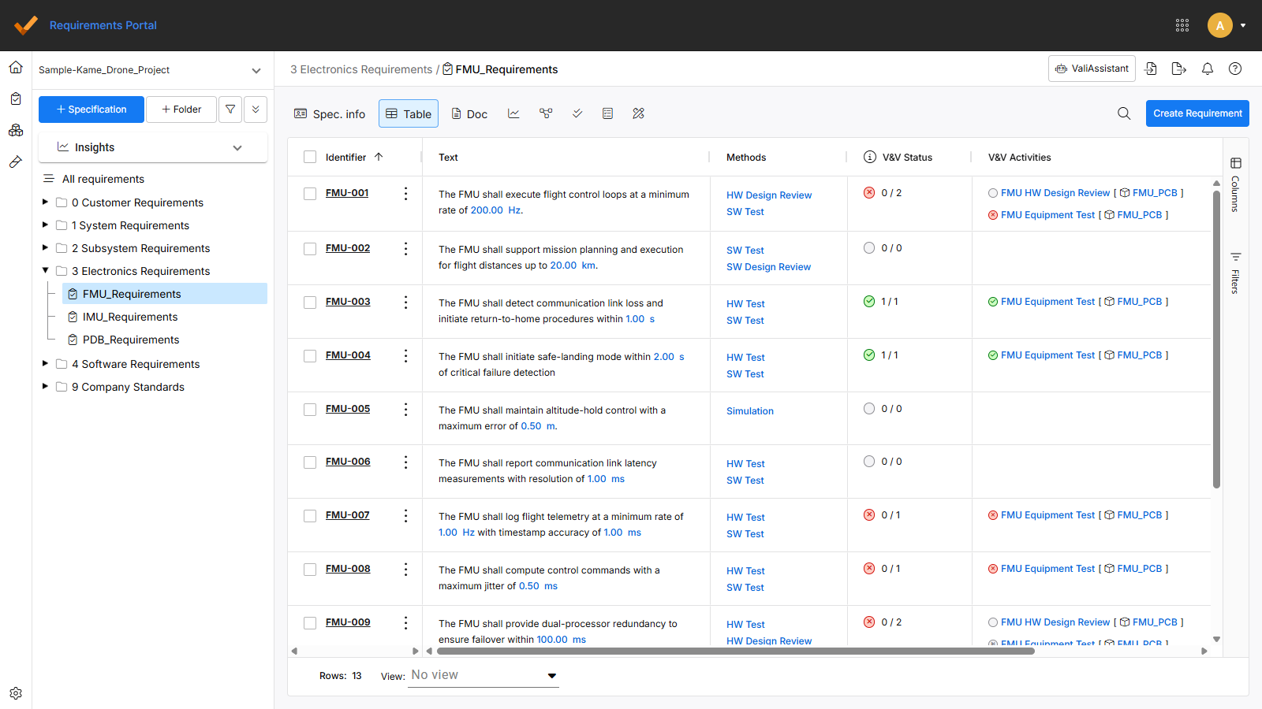The height and width of the screenshot is (709, 1262).
Task: Open the apps grid menu
Action: pyautogui.click(x=1182, y=24)
